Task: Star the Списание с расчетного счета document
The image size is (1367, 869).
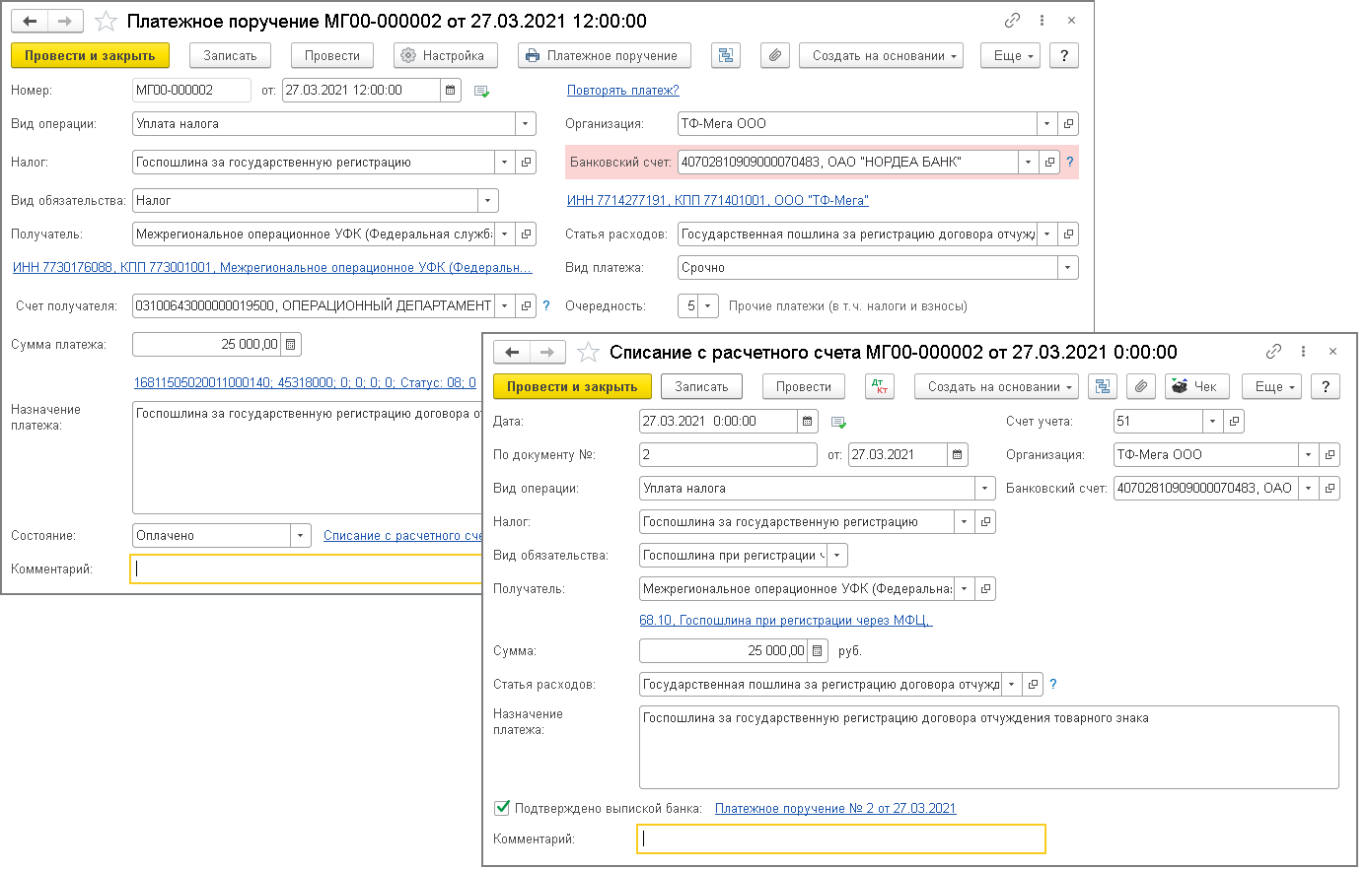Action: (588, 353)
